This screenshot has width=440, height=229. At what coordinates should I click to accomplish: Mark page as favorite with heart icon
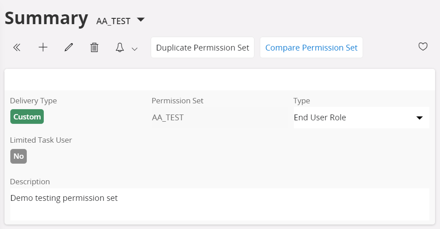[423, 47]
